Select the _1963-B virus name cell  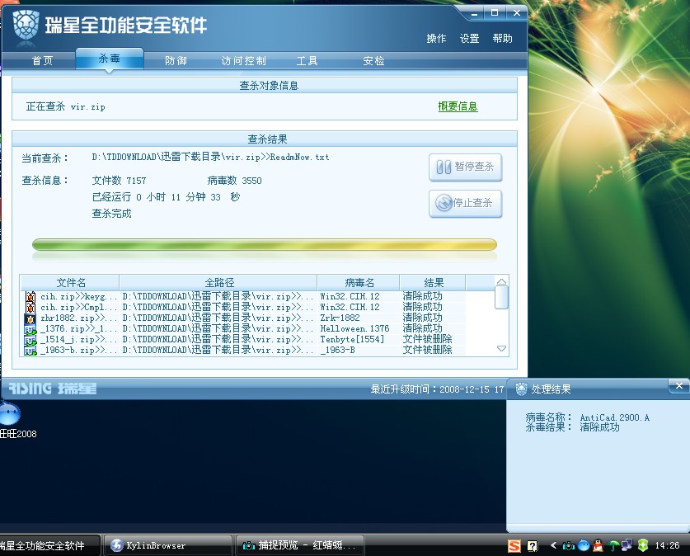[x=337, y=350]
